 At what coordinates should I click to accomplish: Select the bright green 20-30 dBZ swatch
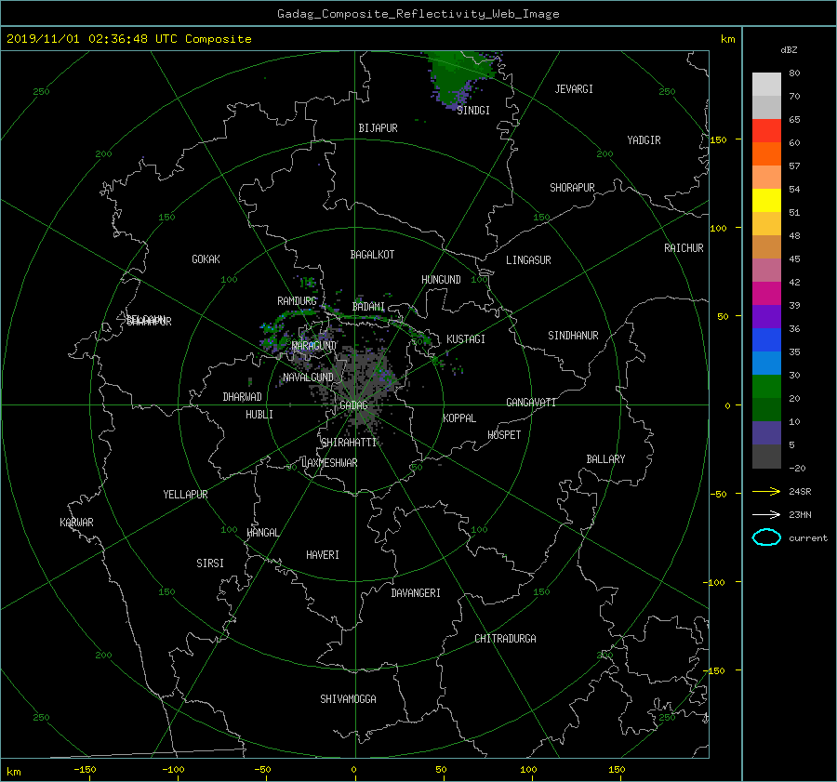pos(766,387)
